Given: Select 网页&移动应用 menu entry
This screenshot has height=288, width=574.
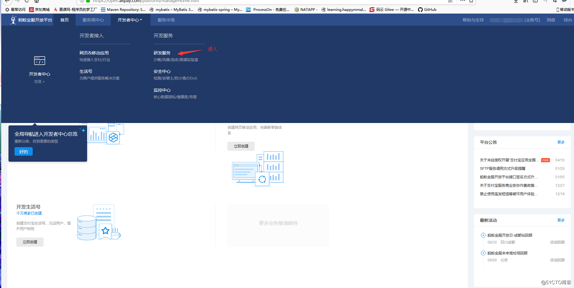Looking at the screenshot, I should click(x=94, y=53).
